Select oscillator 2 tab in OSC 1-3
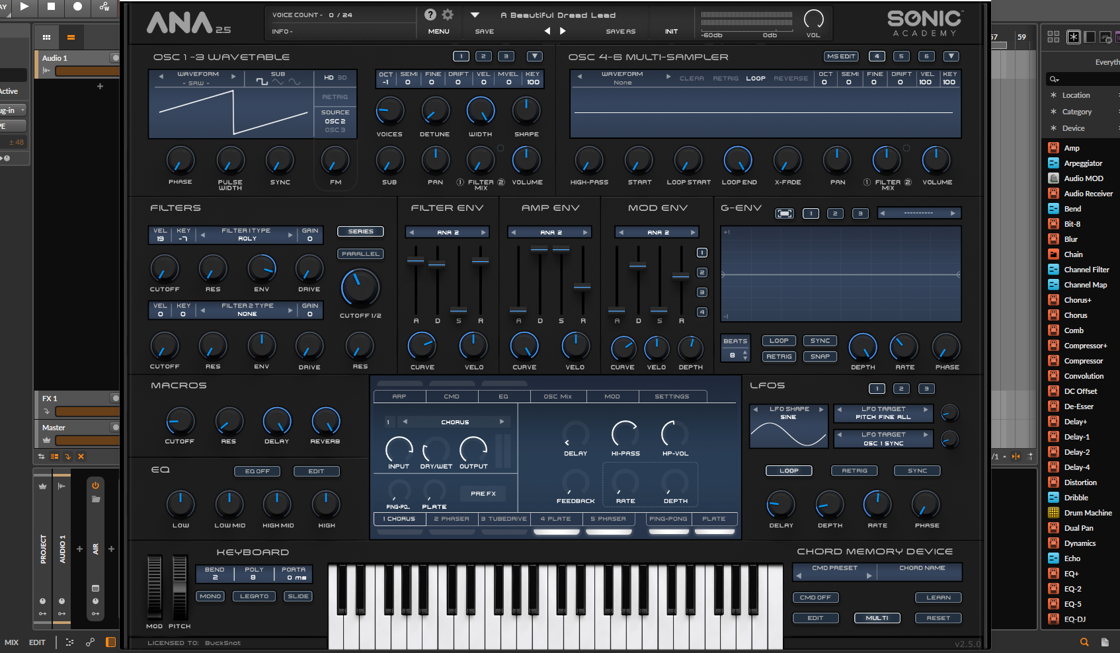1120x653 pixels. [x=483, y=56]
